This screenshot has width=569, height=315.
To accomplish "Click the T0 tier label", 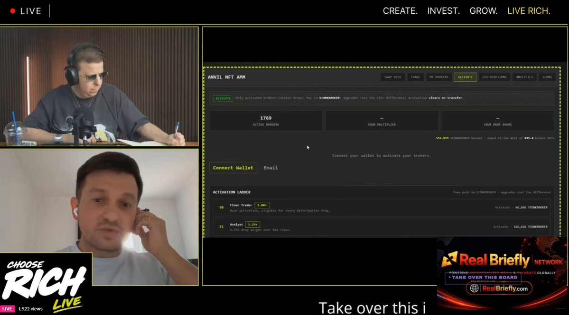I will coord(221,207).
